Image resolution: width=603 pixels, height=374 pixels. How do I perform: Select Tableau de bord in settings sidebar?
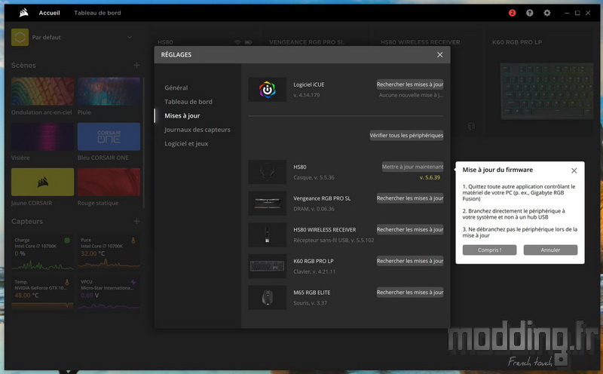pos(188,102)
